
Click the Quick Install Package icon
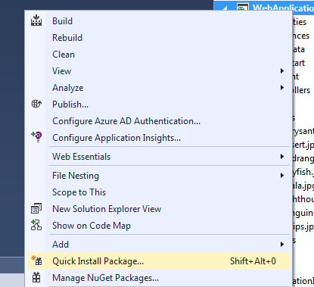tap(36, 260)
